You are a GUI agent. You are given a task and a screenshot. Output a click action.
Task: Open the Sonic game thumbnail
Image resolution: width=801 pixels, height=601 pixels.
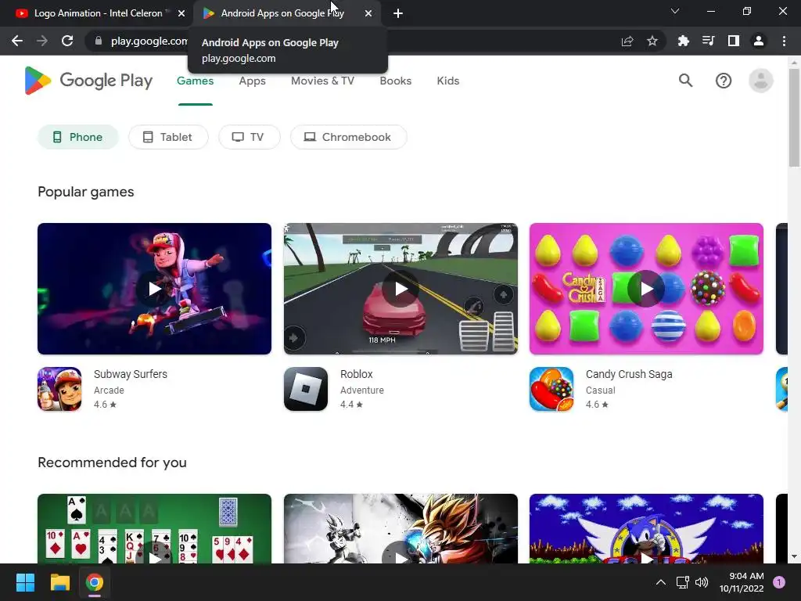click(x=646, y=528)
